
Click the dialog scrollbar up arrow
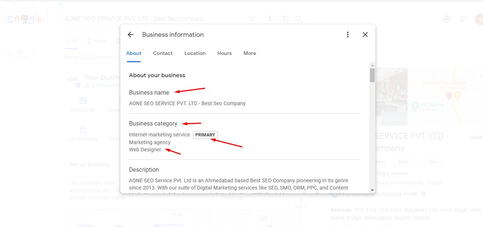coord(372,65)
